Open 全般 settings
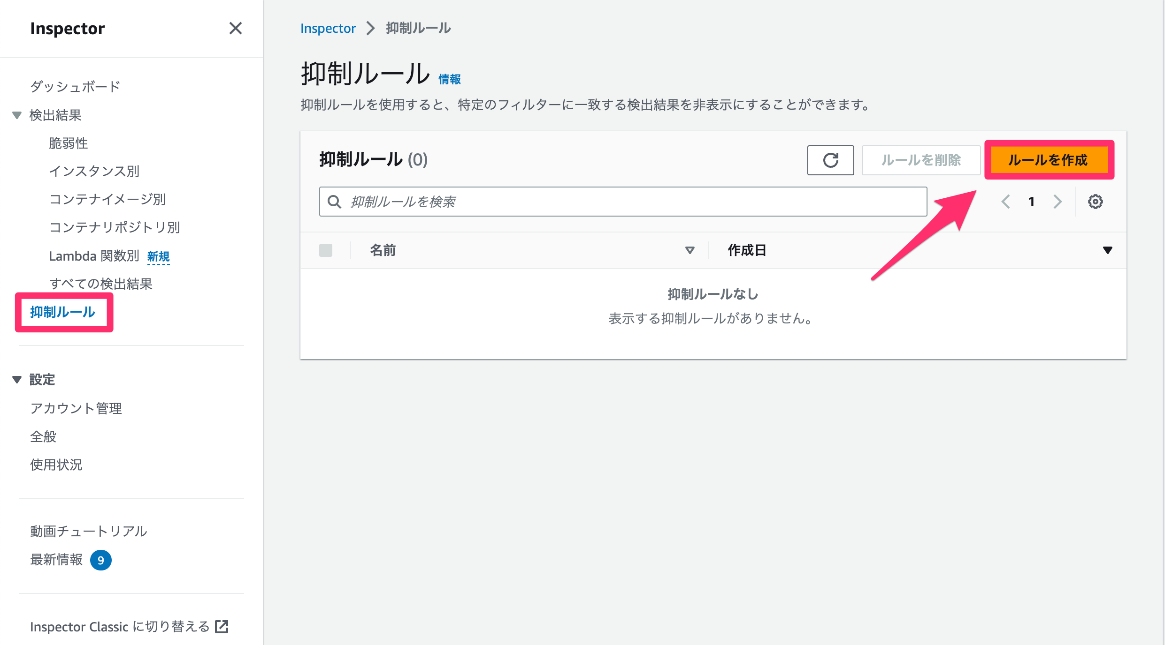This screenshot has height=645, width=1165. coord(43,436)
